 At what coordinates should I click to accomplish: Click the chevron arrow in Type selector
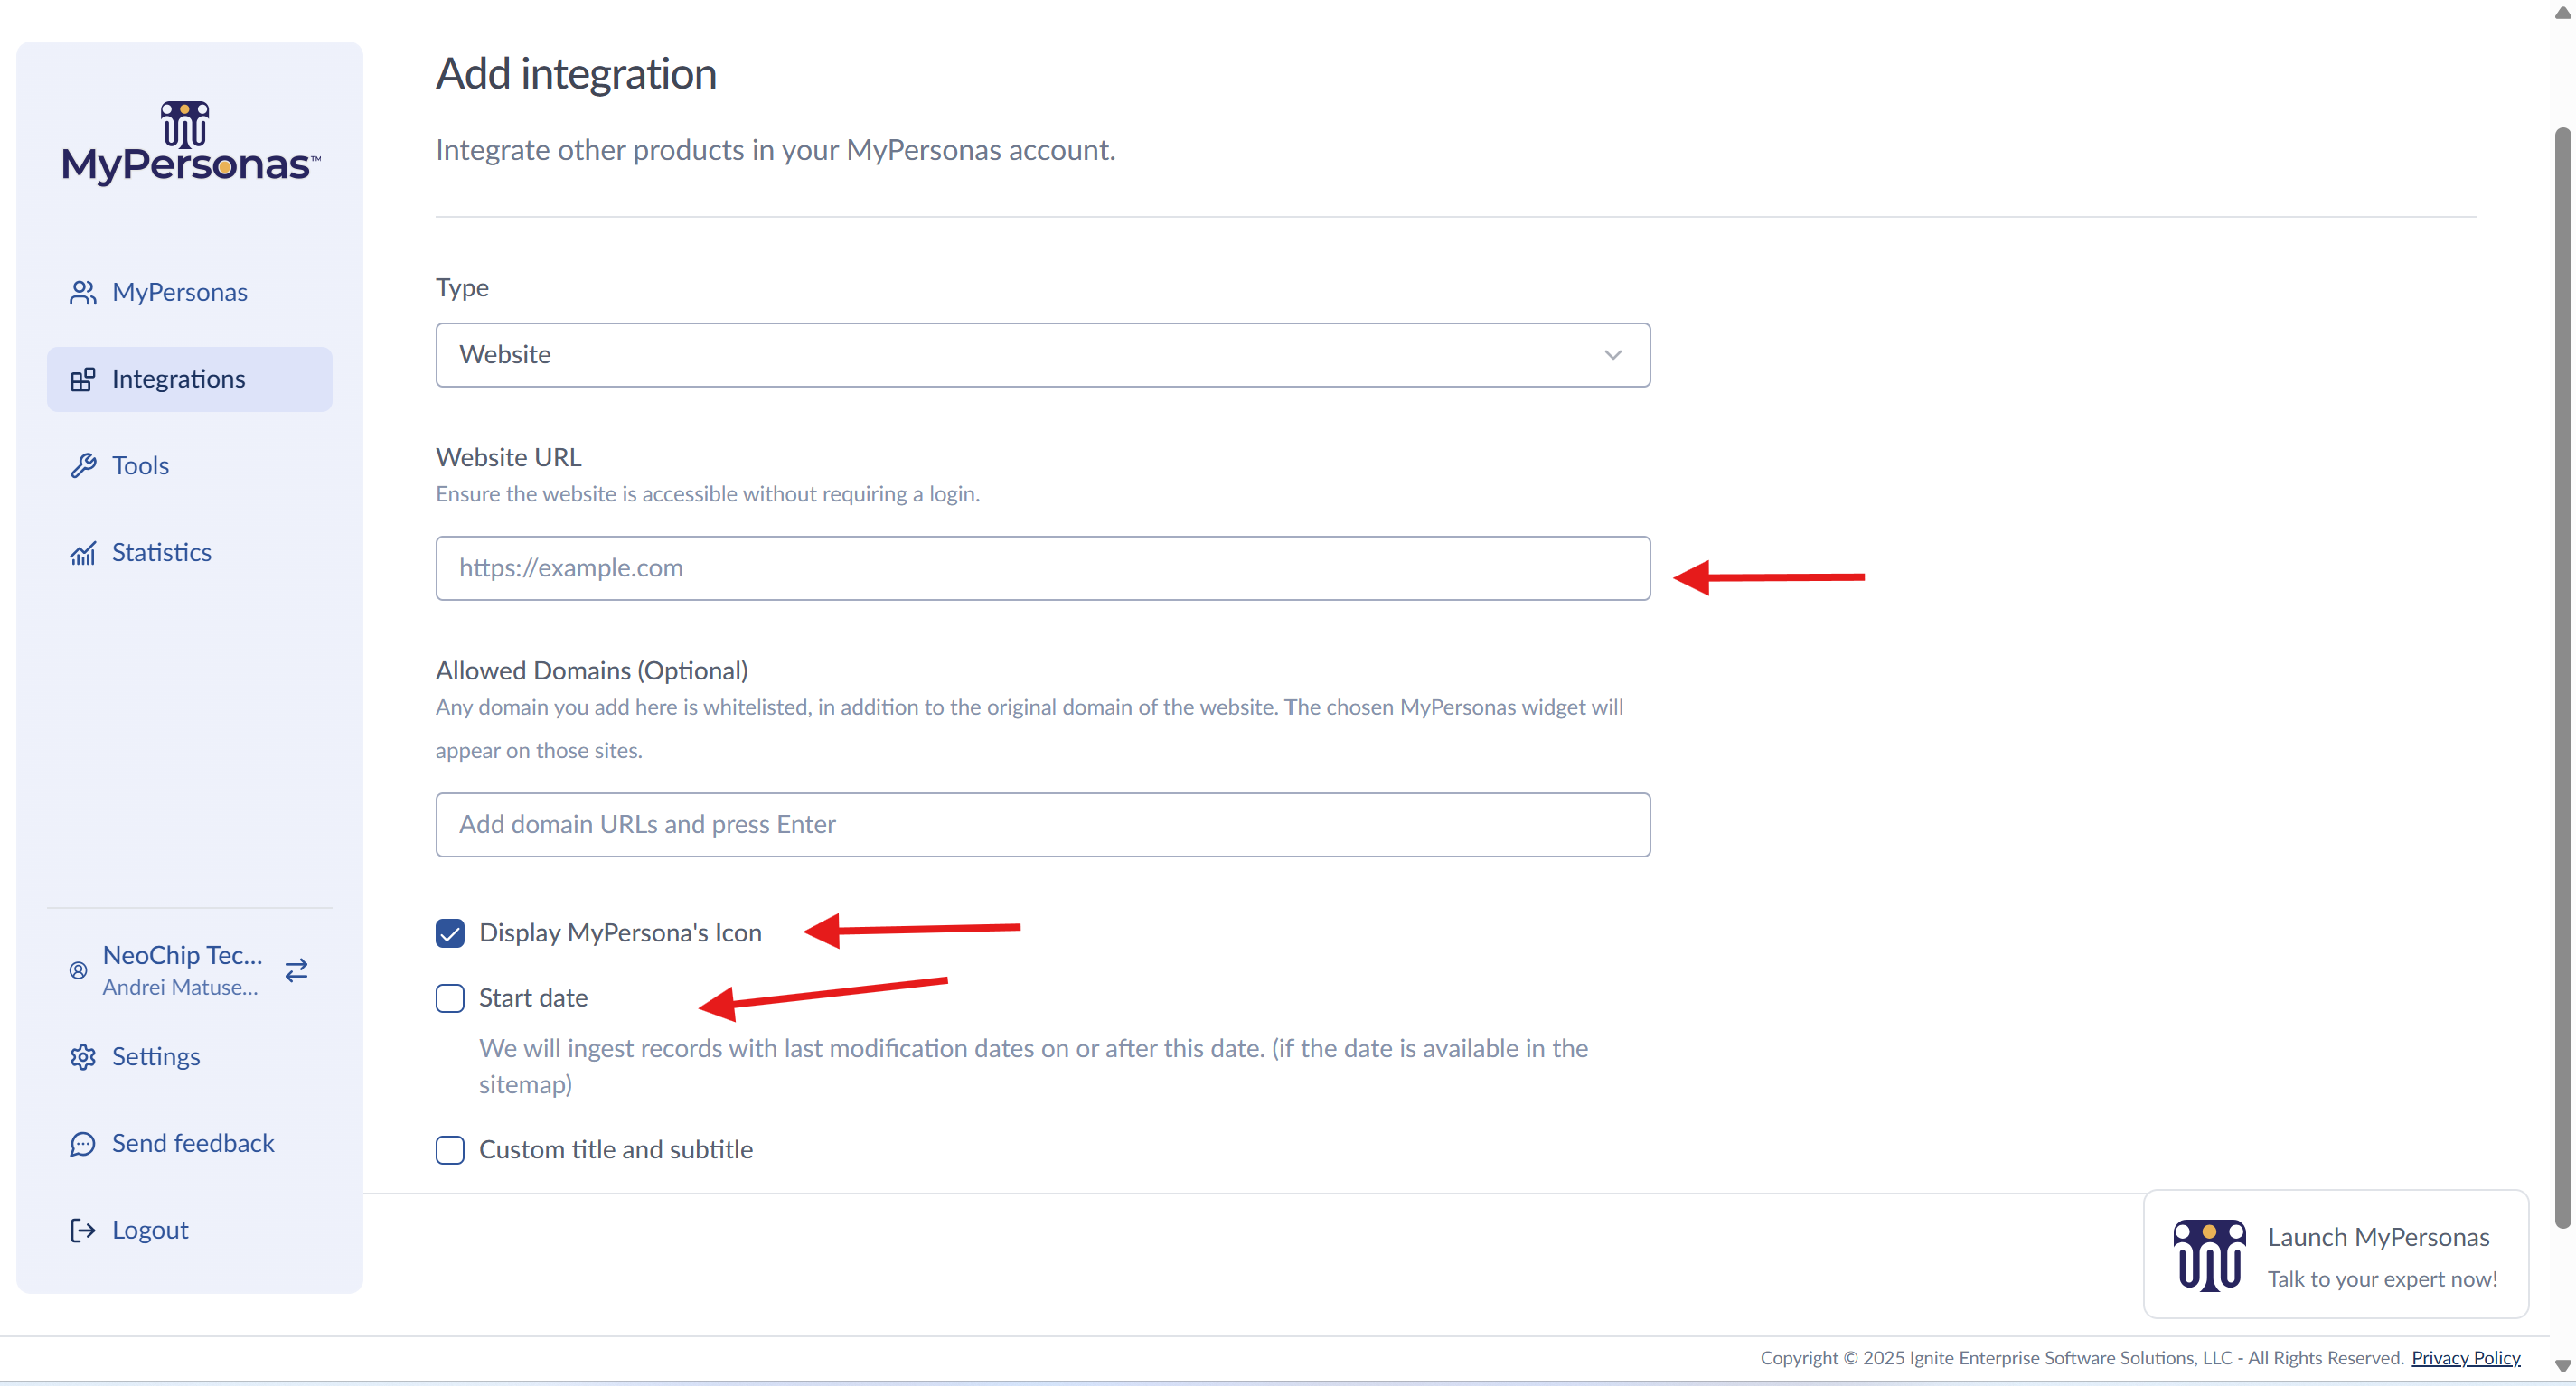1612,355
